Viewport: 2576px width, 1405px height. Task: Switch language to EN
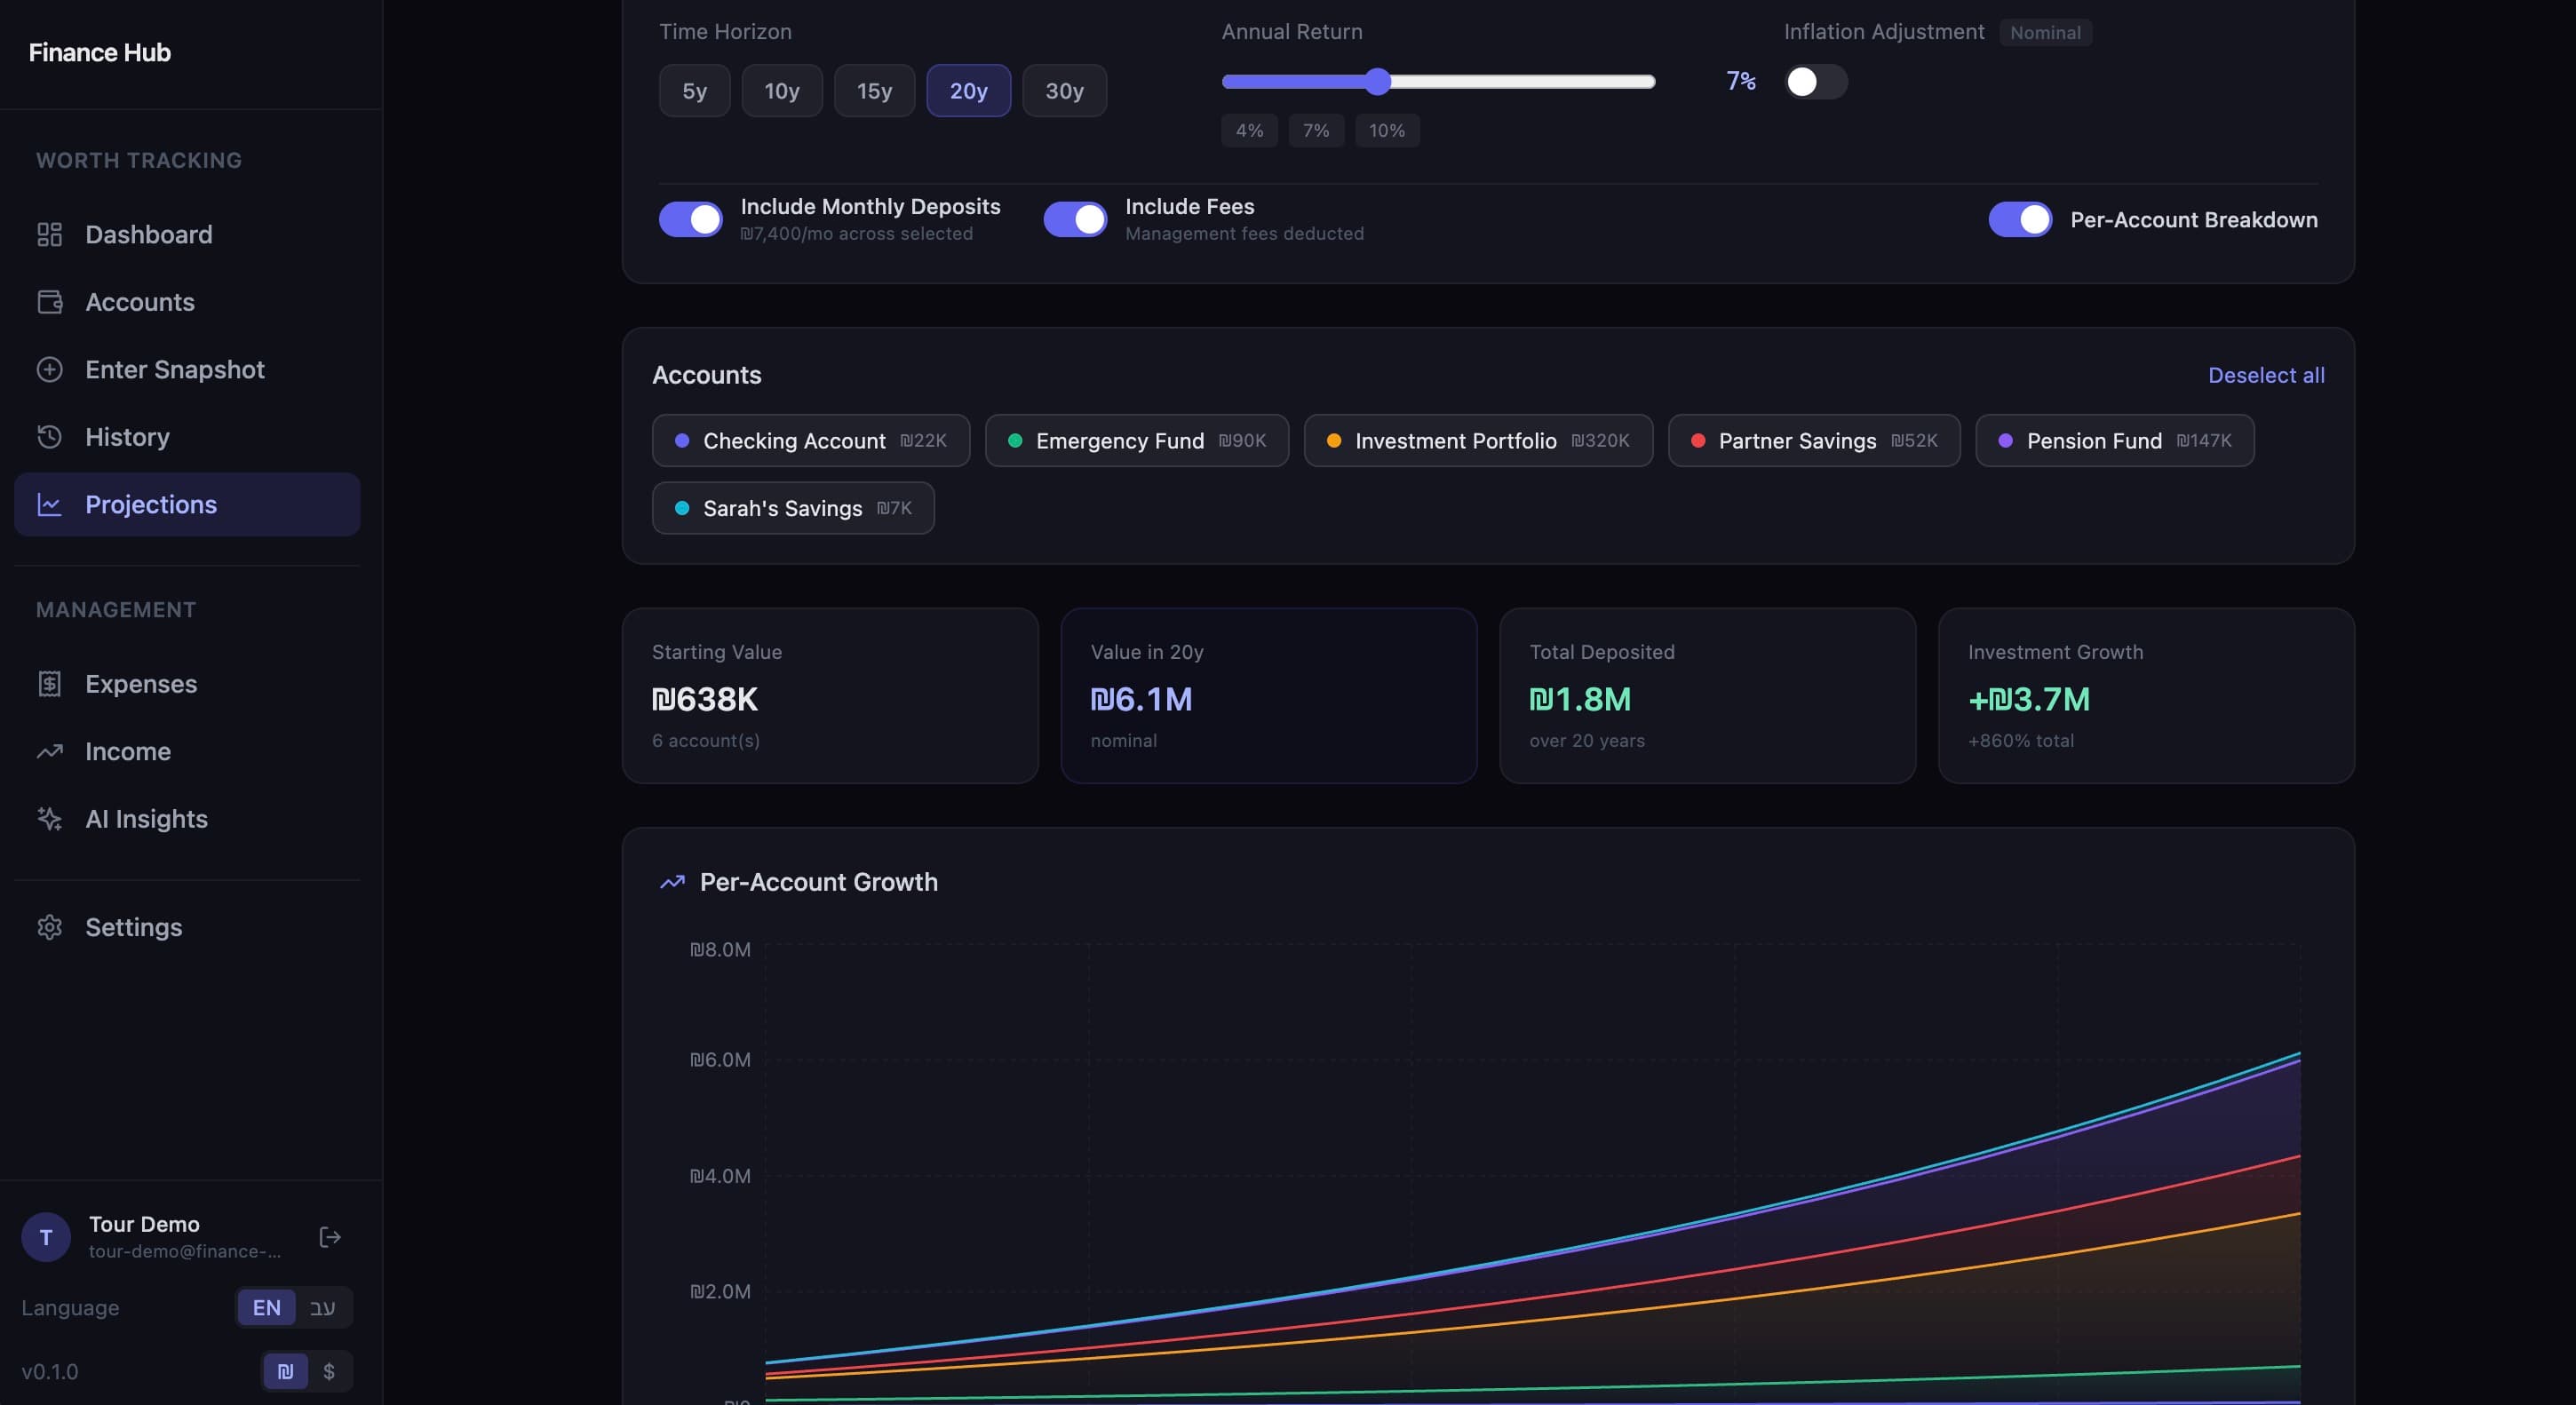(x=266, y=1307)
